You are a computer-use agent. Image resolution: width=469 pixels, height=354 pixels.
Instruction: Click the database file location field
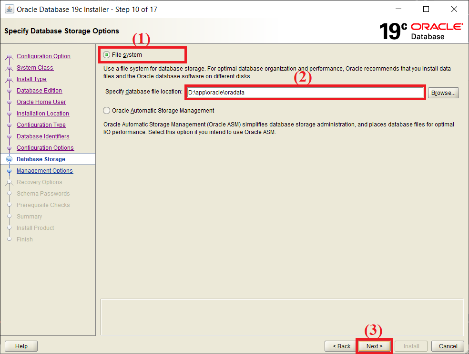click(x=305, y=92)
